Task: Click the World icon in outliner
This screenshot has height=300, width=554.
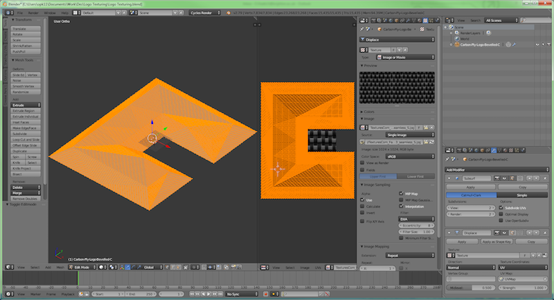Action: point(458,38)
